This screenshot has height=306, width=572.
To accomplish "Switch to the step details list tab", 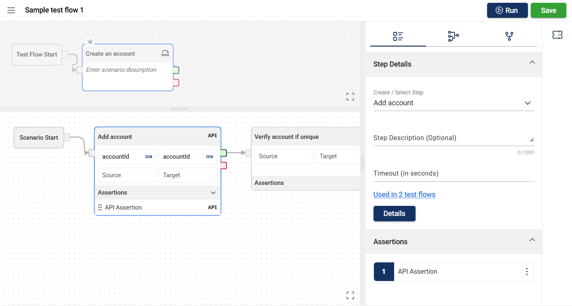I will tap(398, 36).
